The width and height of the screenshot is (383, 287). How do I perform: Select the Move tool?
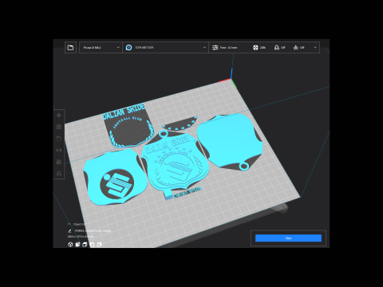[59, 115]
